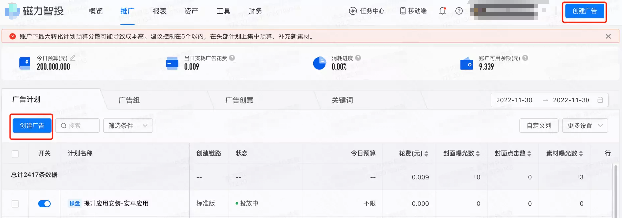Open the start date 2022-11-30 picker

tap(514, 100)
